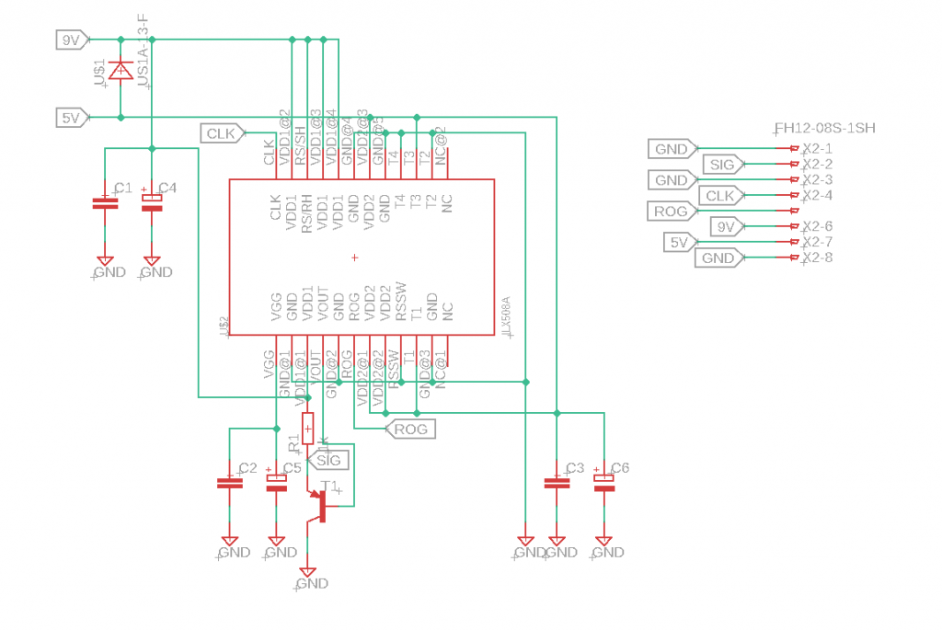
Task: Click the ILX508A part name on IC
Action: tap(506, 315)
